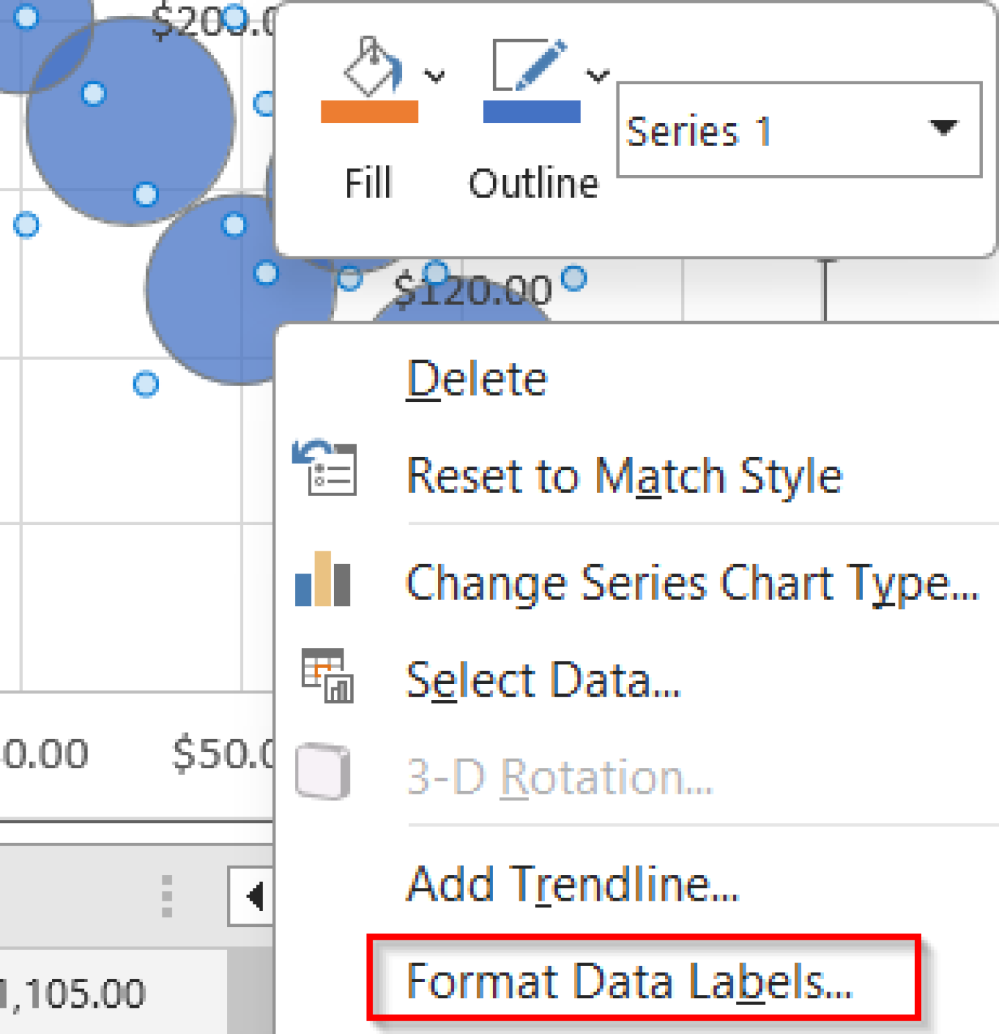Click Add Trendline
Image resolution: width=999 pixels, height=1034 pixels.
coord(573,884)
